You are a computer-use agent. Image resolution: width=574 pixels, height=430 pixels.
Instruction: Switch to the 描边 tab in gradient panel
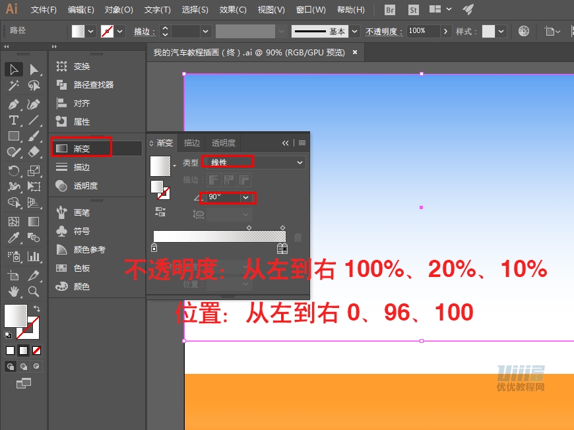(192, 142)
